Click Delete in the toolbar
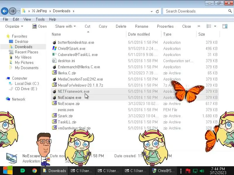Image resolution: width=234 pixels, height=175 pixels. (x=121, y=26)
